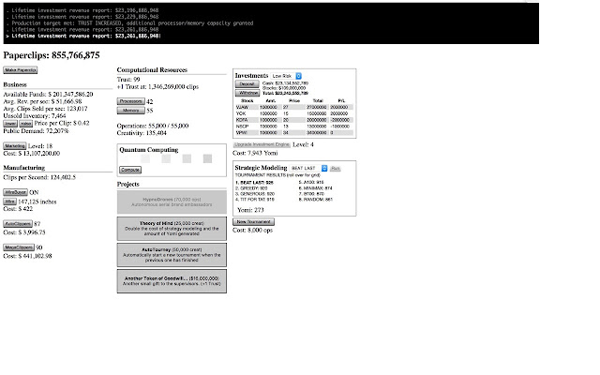Image resolution: width=600 pixels, height=375 pixels.
Task: Click the VPW stock row name
Action: [242, 133]
